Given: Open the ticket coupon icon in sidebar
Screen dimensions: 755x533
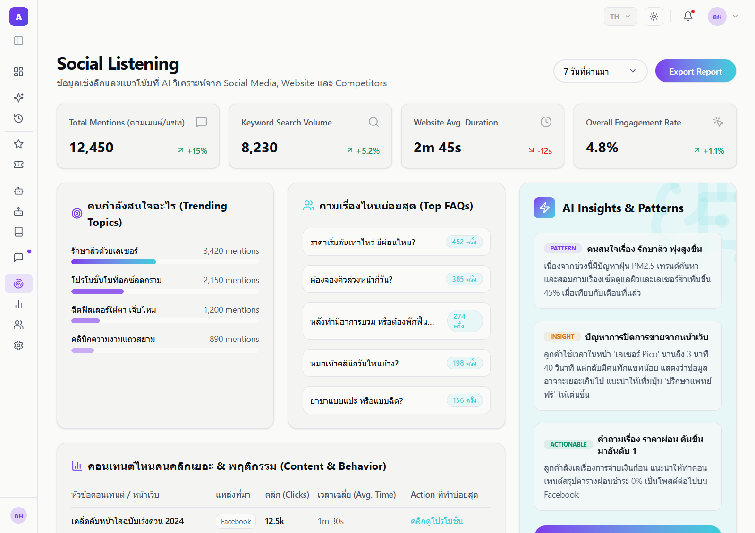Looking at the screenshot, I should [19, 165].
